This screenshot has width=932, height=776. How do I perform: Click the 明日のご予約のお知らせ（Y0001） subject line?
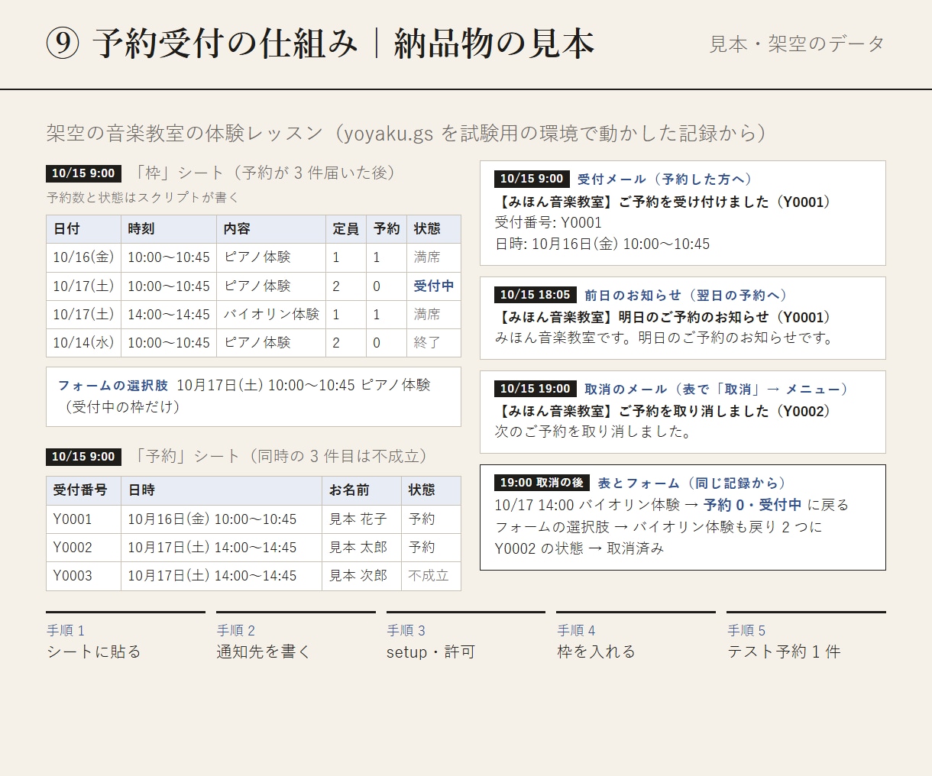[x=663, y=317]
